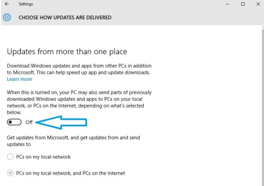Open the Learn more link
Screen dimensions: 264x186
[20, 79]
